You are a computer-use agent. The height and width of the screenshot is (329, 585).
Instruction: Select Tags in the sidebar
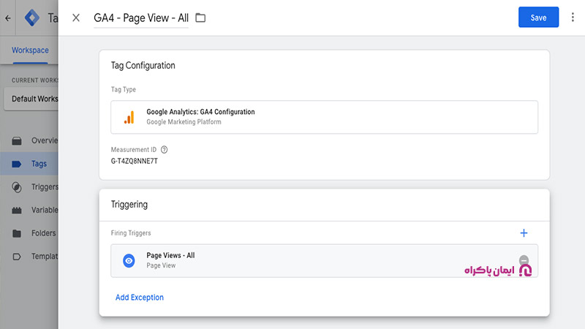(29, 164)
